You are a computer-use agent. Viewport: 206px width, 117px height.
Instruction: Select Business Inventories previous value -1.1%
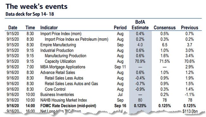190,95
